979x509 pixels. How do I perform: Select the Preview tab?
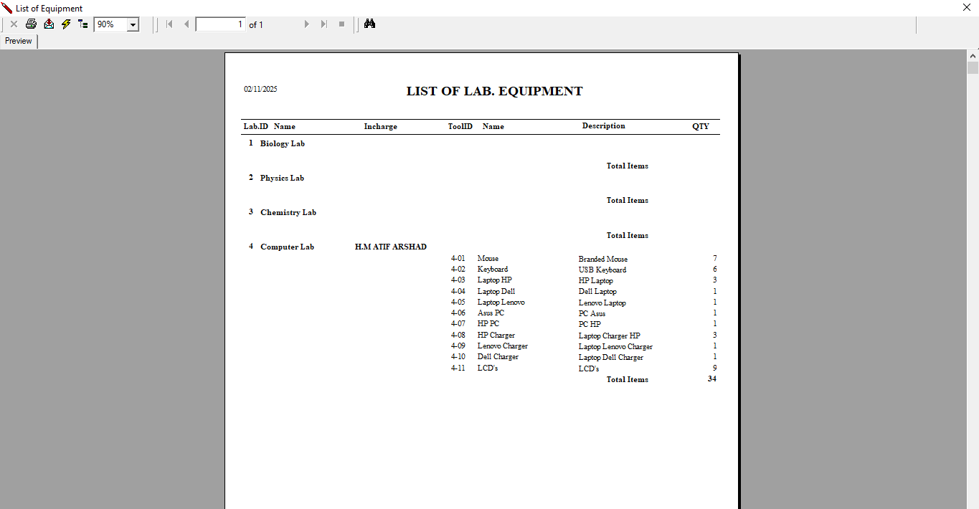click(x=19, y=42)
